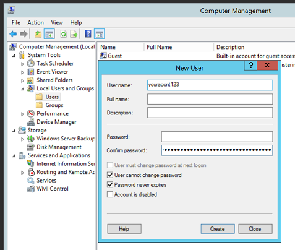The width and height of the screenshot is (295, 250).
Task: Expand the Task Scheduler node
Action: pyautogui.click(x=22, y=64)
